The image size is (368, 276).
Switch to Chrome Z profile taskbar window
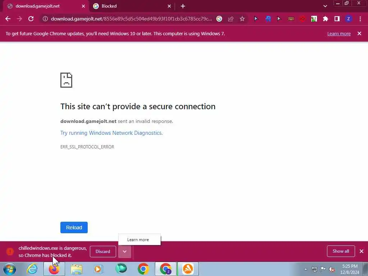[165, 269]
